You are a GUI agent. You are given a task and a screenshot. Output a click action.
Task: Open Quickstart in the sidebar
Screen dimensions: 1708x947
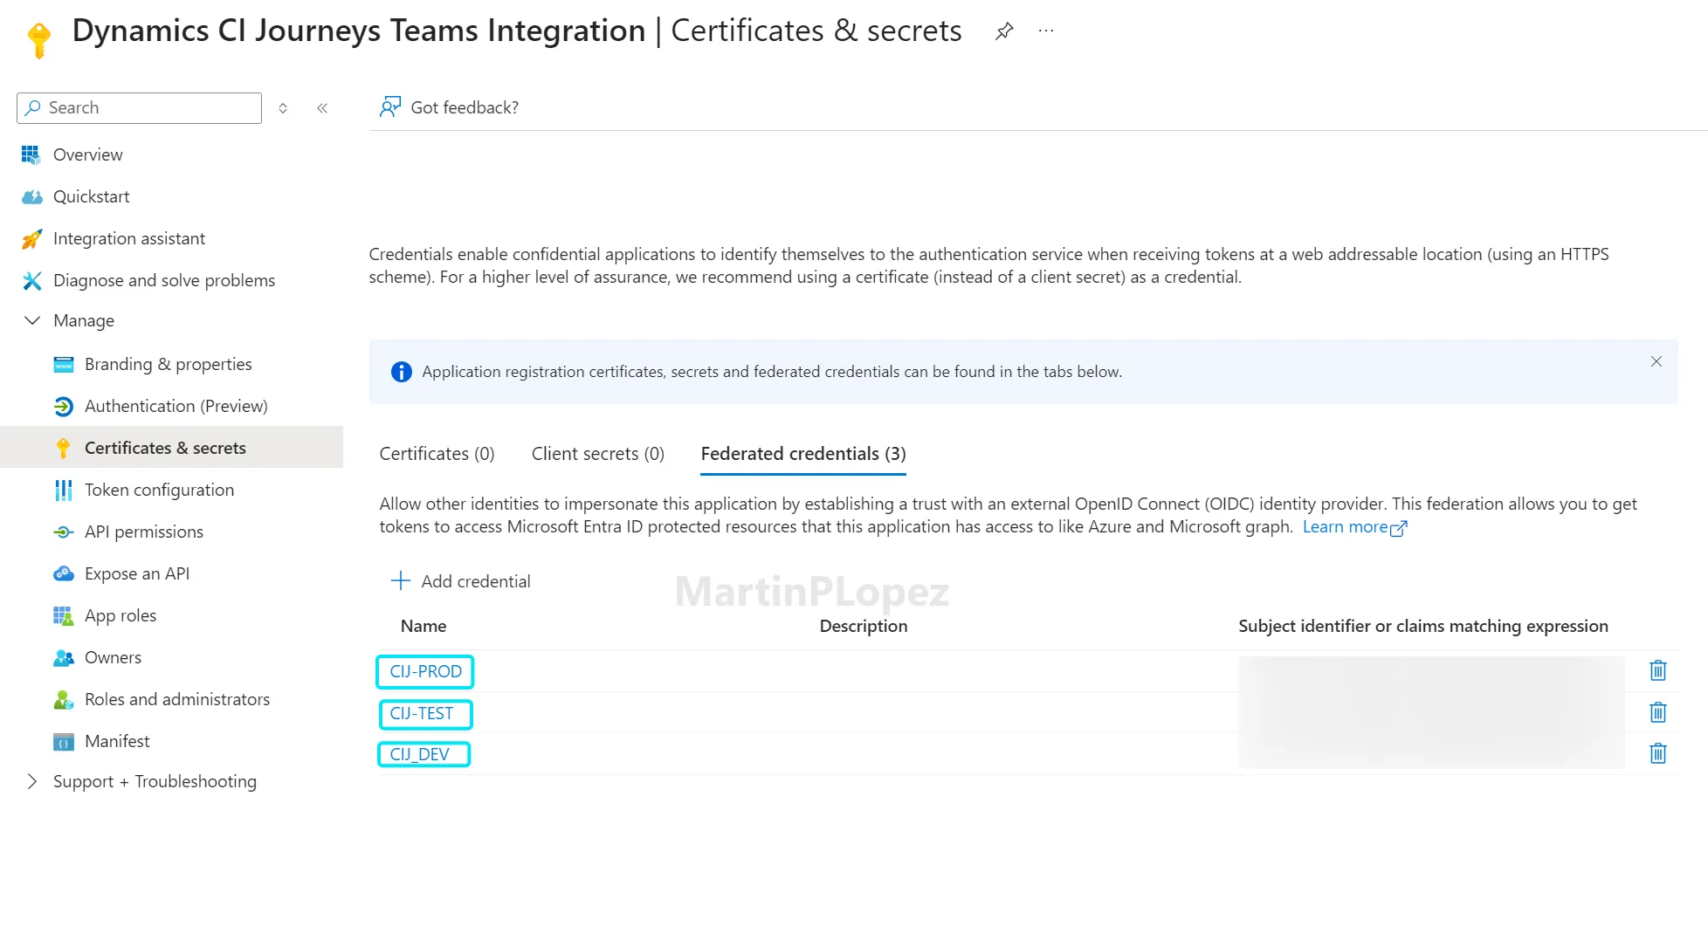[92, 197]
